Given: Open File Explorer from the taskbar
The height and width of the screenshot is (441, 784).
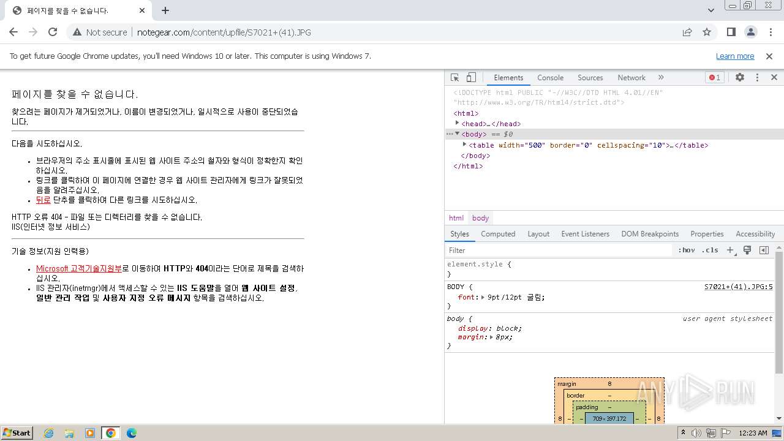Looking at the screenshot, I should pyautogui.click(x=69, y=433).
